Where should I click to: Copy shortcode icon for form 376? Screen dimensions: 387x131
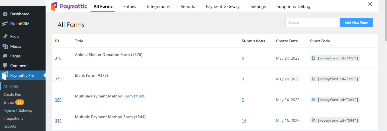(314, 58)
